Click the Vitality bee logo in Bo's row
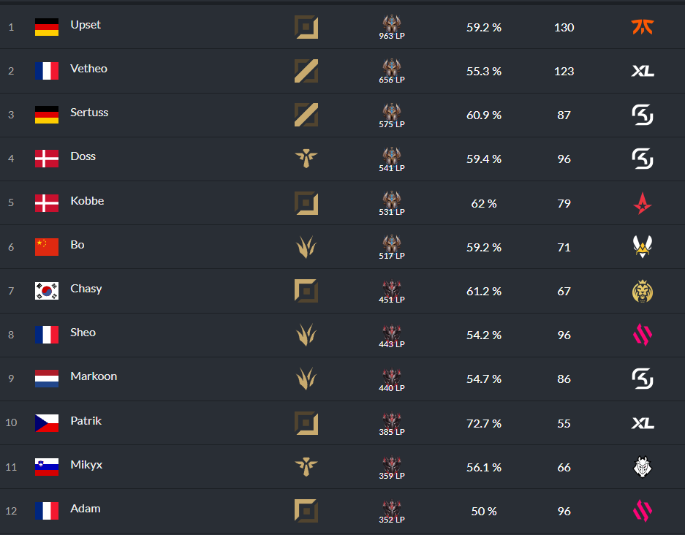The height and width of the screenshot is (535, 685). coord(642,247)
